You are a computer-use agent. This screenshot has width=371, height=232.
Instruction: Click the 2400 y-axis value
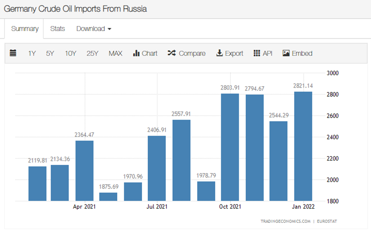[x=333, y=137]
